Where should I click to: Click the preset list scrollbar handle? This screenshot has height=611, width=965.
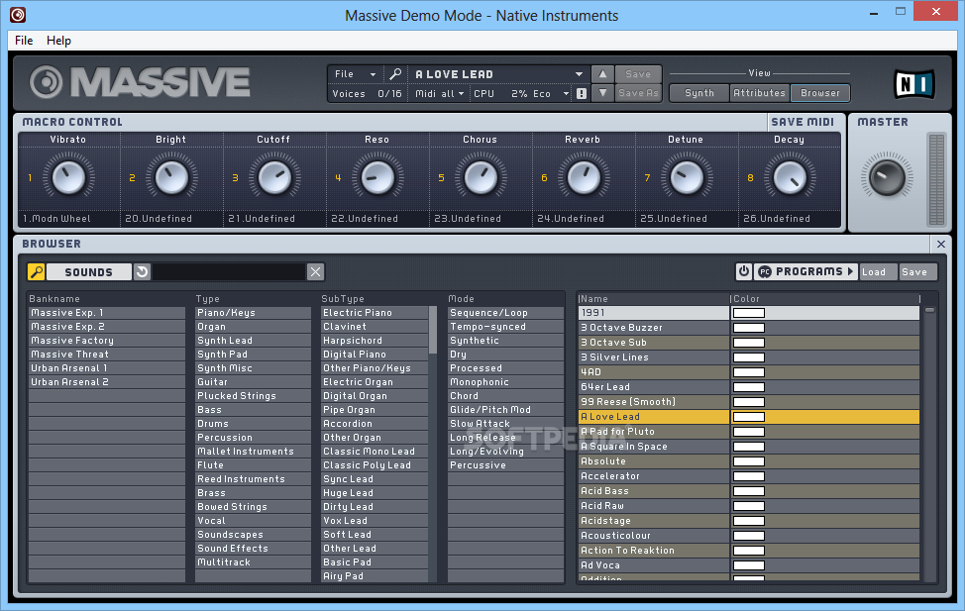click(x=929, y=310)
